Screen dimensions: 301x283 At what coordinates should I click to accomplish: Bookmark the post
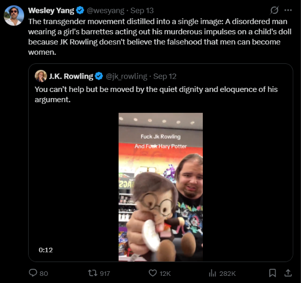point(272,273)
